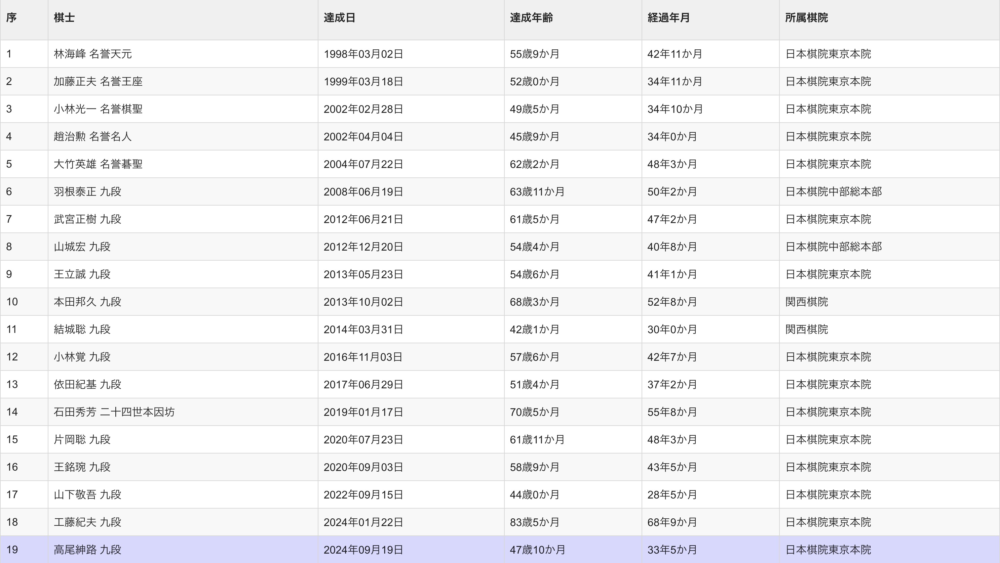Click the 結城聡 九段 cell
1000x563 pixels.
82,329
